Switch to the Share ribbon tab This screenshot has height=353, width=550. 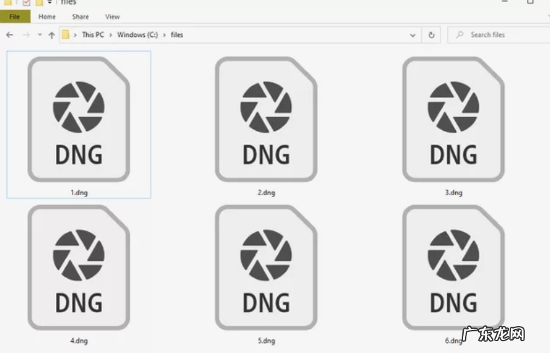[x=80, y=16]
